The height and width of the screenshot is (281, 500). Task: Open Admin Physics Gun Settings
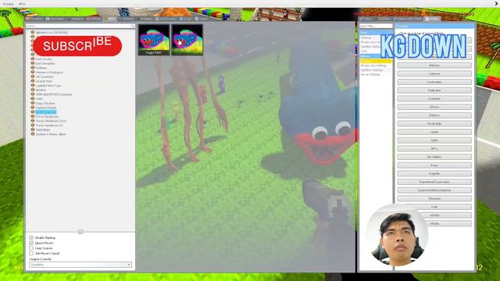(373, 66)
